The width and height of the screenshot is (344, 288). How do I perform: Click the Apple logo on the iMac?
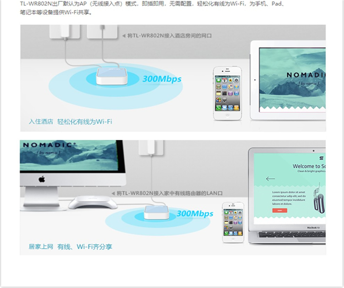pyautogui.click(x=42, y=179)
